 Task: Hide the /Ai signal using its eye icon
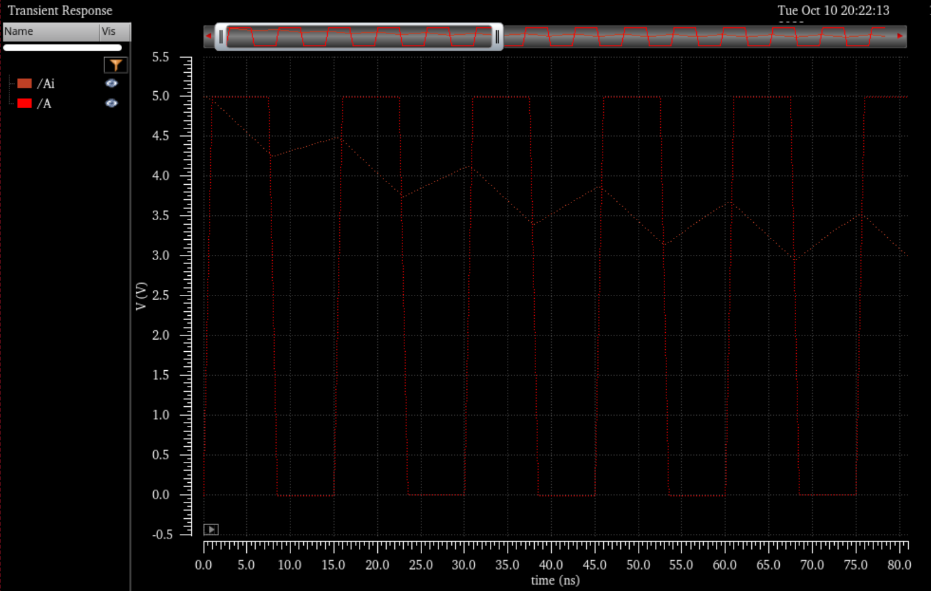click(111, 84)
